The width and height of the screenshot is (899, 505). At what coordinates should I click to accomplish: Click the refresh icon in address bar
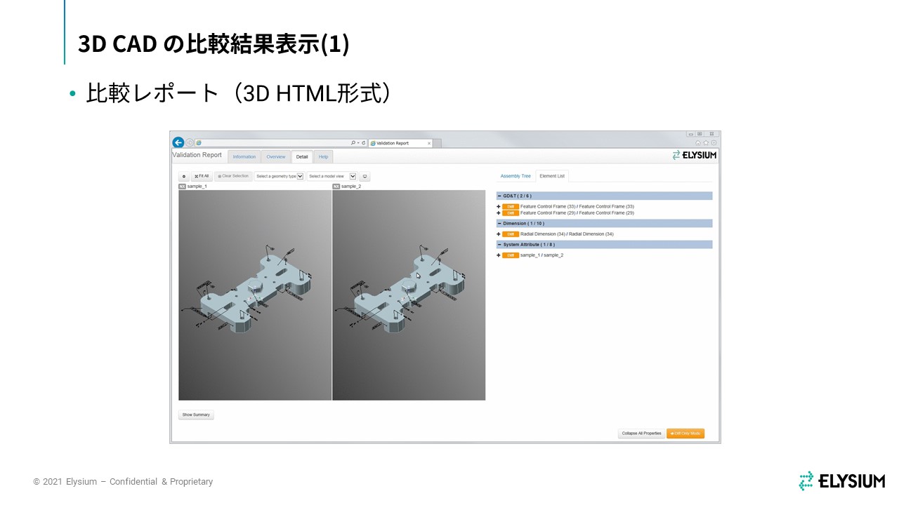[363, 143]
